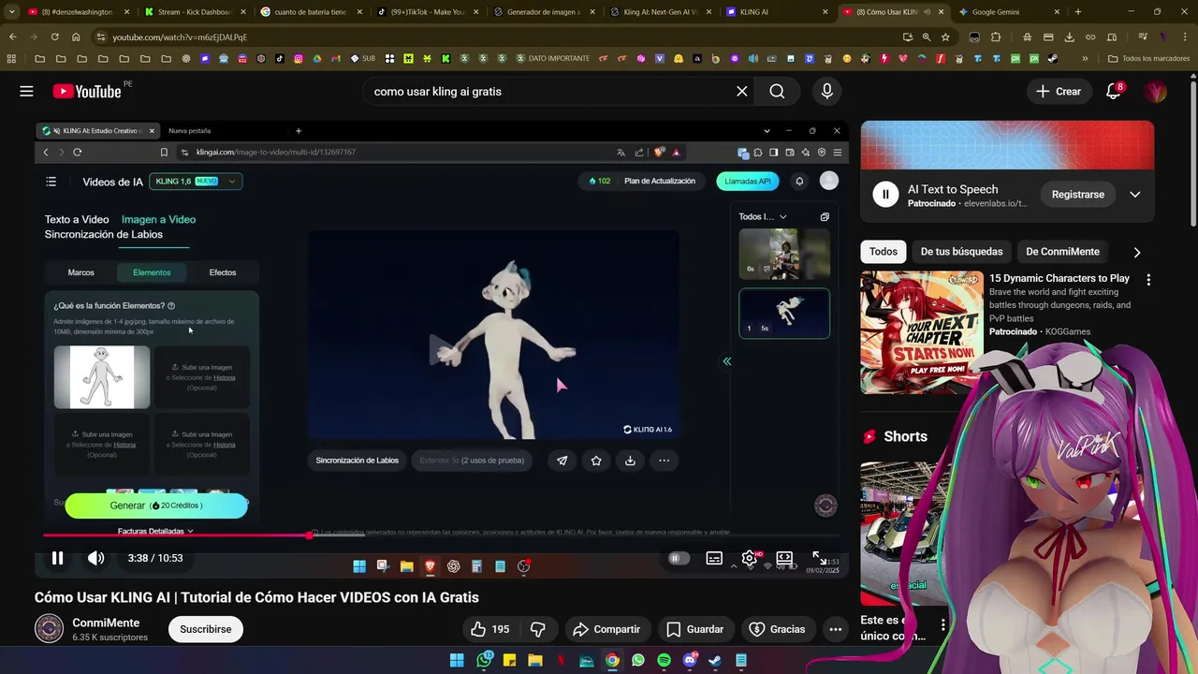Enter fullscreen on the video player
Image resolution: width=1198 pixels, height=674 pixels.
point(819,558)
